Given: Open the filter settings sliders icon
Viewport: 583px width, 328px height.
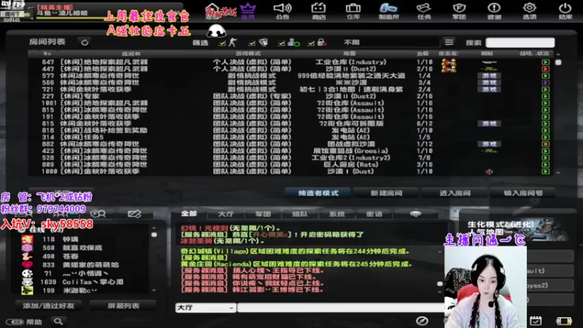Looking at the screenshot, I should point(449,42).
